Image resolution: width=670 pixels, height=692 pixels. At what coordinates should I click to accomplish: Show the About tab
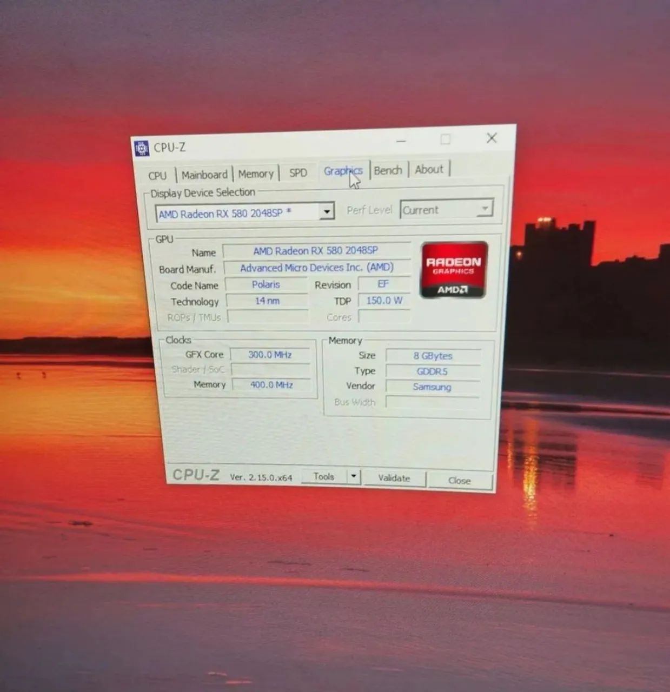click(x=429, y=169)
